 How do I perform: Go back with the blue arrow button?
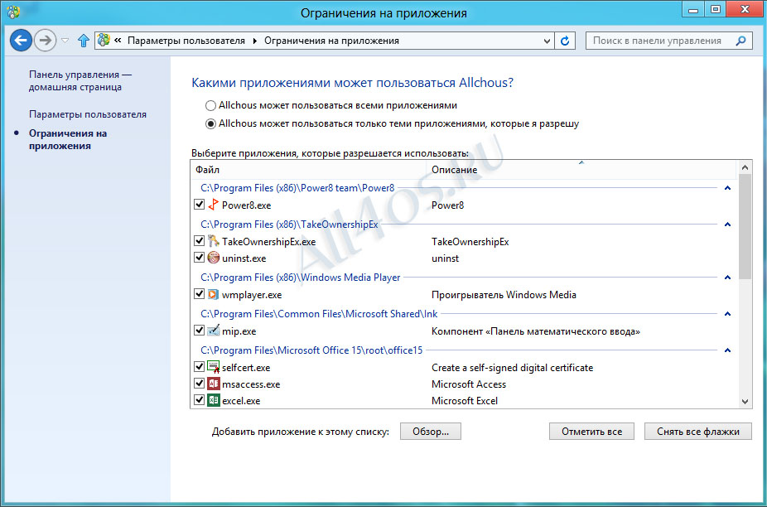(x=21, y=40)
